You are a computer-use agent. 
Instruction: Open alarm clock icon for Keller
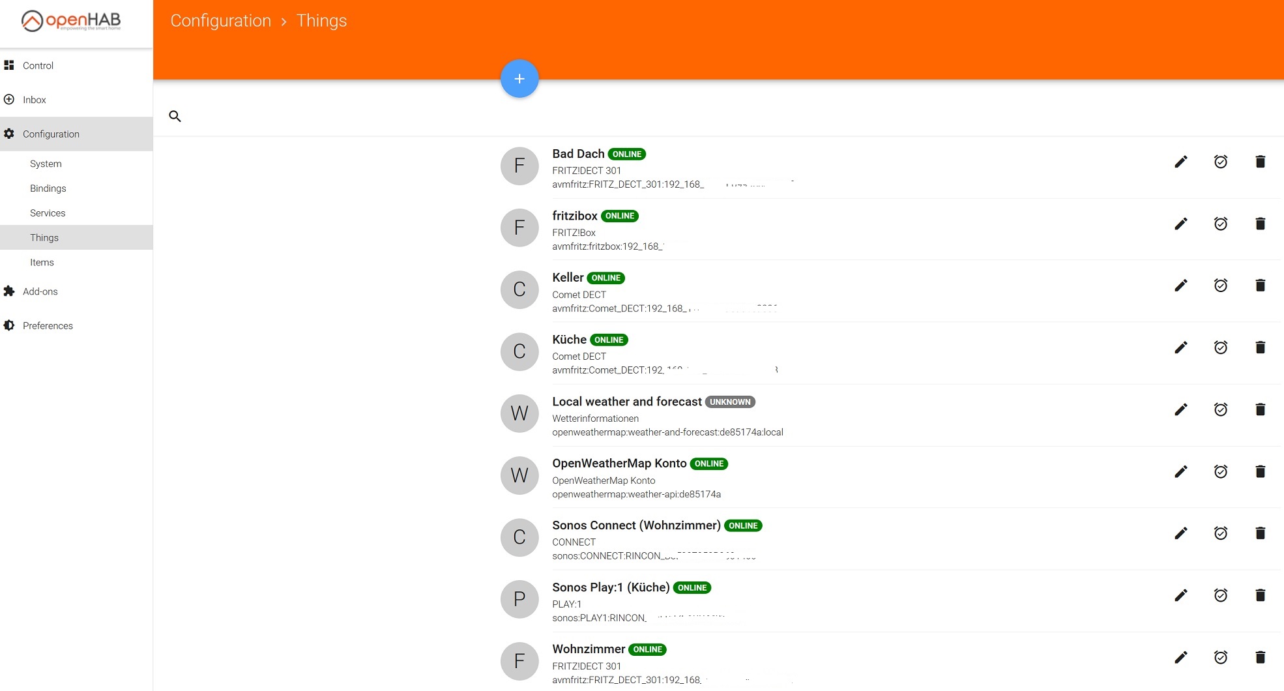(1221, 286)
